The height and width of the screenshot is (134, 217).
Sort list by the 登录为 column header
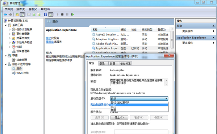click(x=163, y=29)
